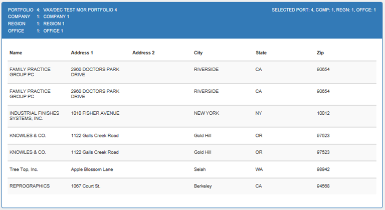The height and width of the screenshot is (210, 385).
Task: Click the WA state cell
Action: pos(259,169)
